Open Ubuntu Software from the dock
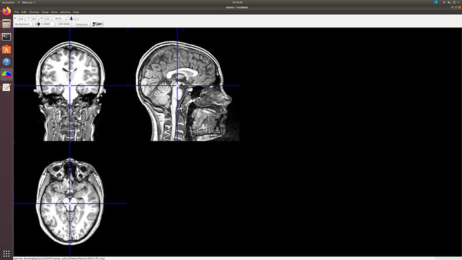 point(7,50)
